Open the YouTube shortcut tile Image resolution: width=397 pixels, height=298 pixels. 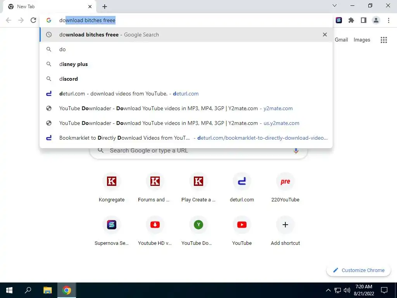point(242,232)
